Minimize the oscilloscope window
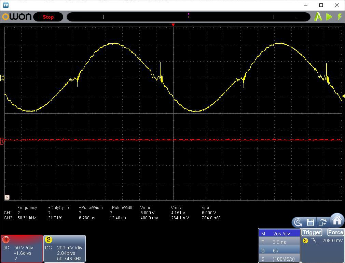 click(x=306, y=5)
